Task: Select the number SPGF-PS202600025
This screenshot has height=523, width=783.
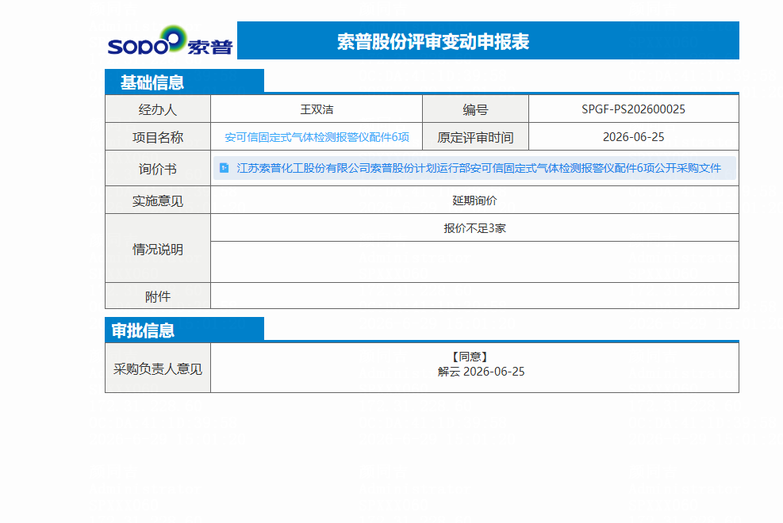Action: pos(633,109)
